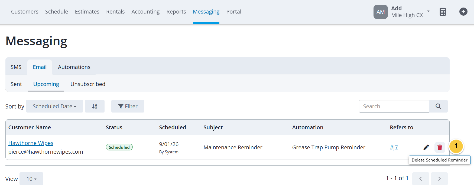Click the 1 - 1 of 1 pagination text
Viewport: 474px width, 188px height.
pyautogui.click(x=397, y=178)
